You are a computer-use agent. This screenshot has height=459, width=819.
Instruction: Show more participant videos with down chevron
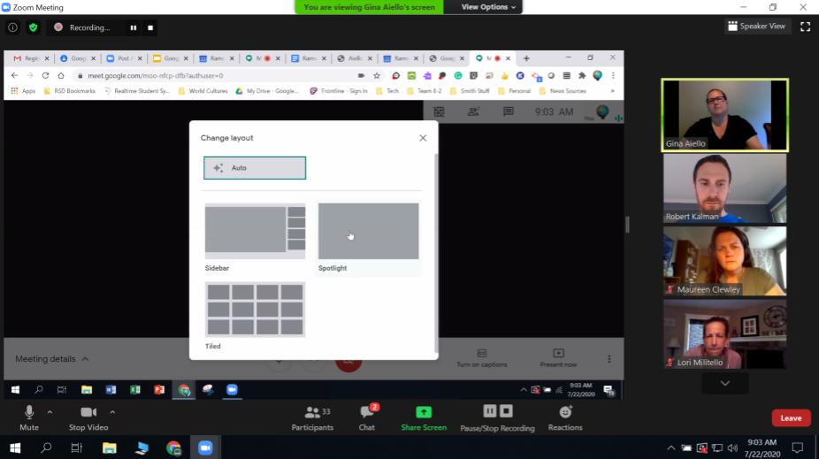point(724,383)
